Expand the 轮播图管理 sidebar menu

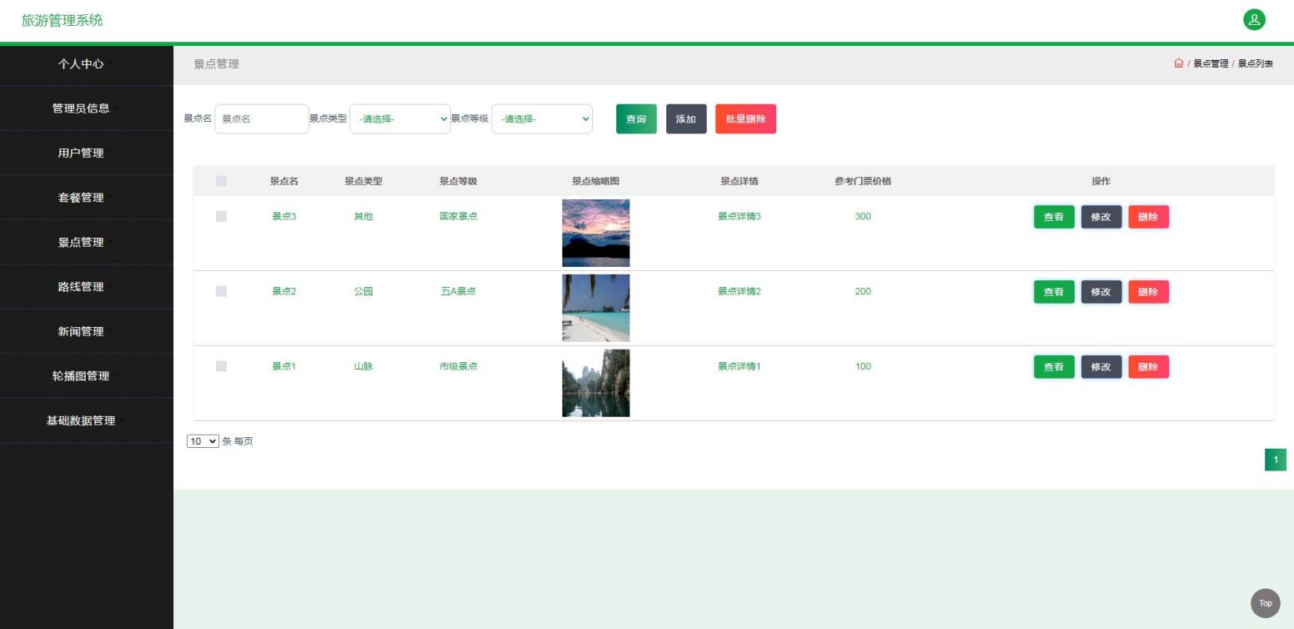pos(87,375)
